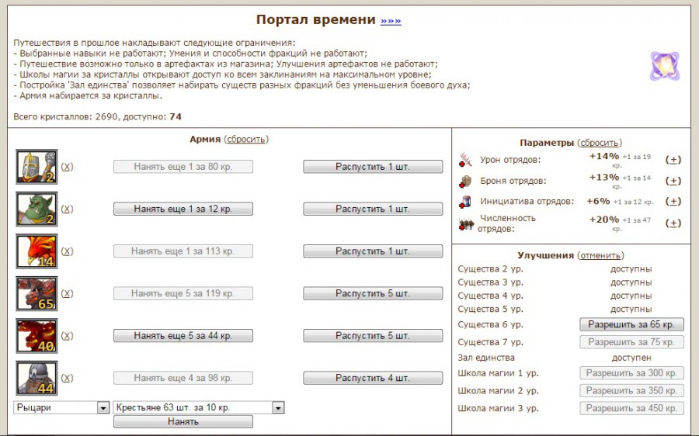
Task: Click the '+20%' headcount value
Action: (x=604, y=220)
